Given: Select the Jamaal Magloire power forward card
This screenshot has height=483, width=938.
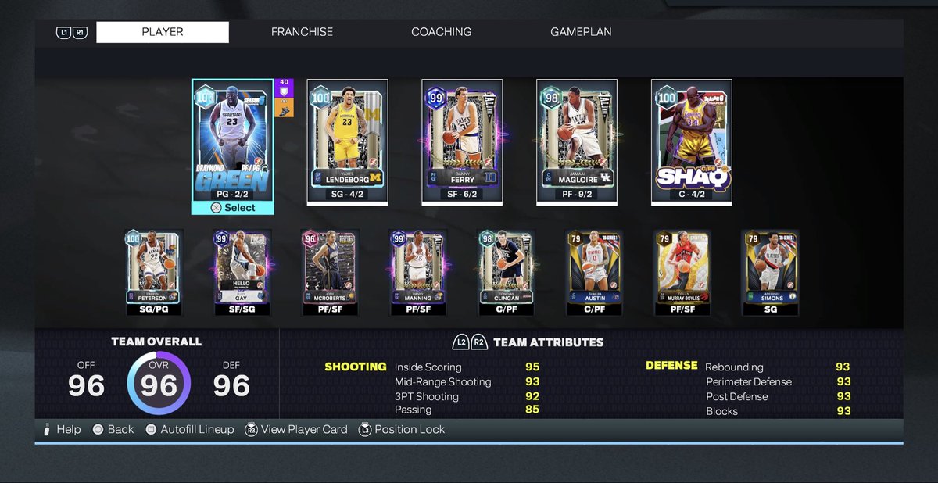Looking at the screenshot, I should click(x=577, y=142).
